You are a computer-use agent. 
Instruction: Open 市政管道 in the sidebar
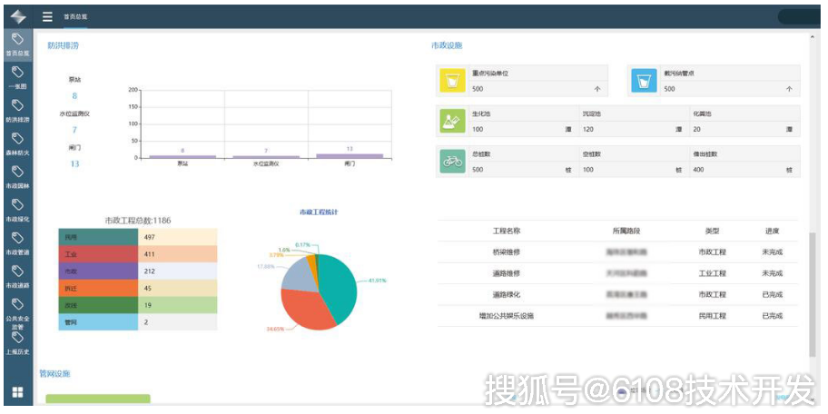pyautogui.click(x=18, y=244)
